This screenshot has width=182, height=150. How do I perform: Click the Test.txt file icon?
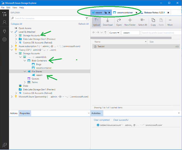(x=95, y=47)
